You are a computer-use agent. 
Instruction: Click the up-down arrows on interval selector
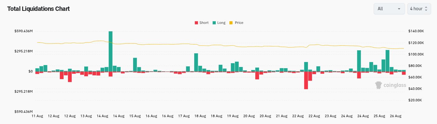426,9
